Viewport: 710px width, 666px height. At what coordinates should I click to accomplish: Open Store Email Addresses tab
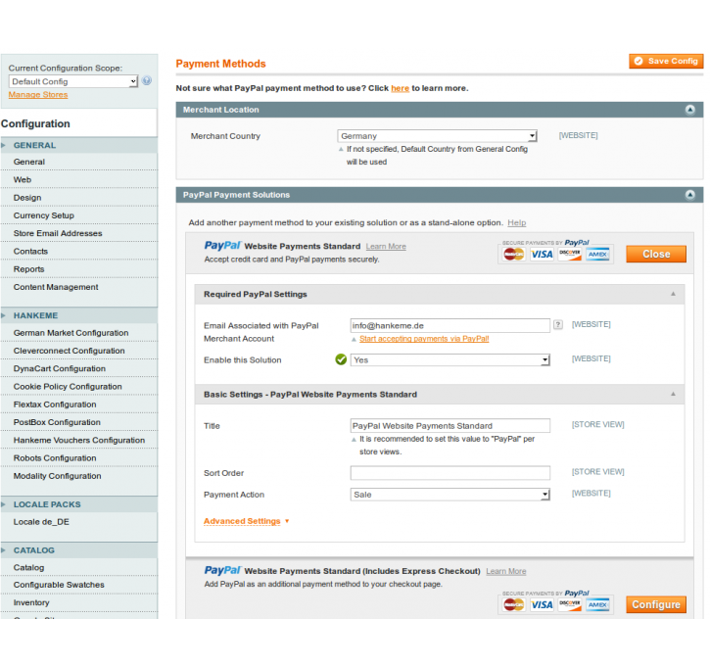(x=78, y=233)
